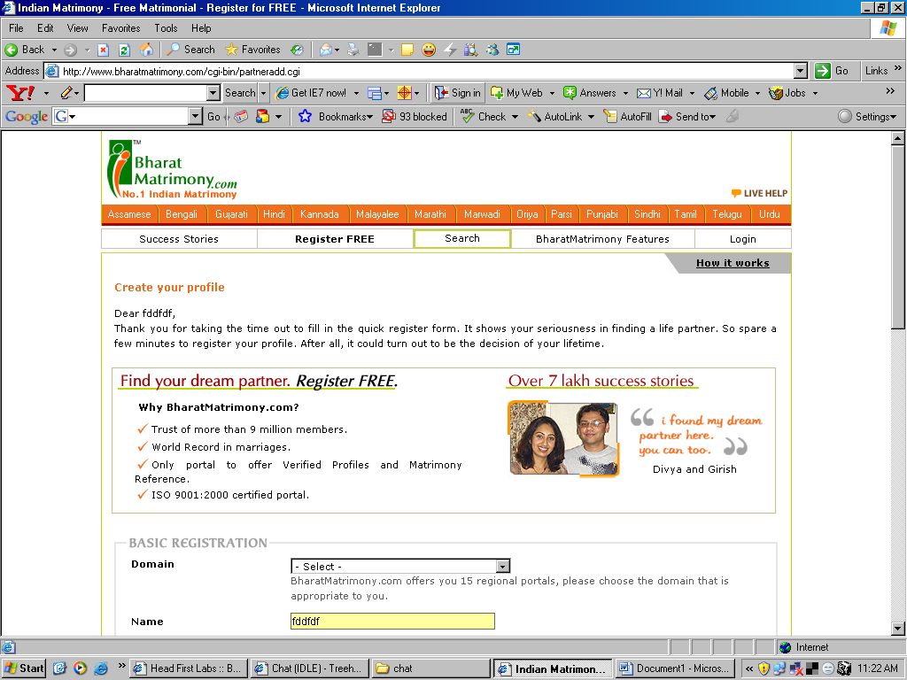907x680 pixels.
Task: Click the IE Back arrow button
Action: (x=24, y=50)
